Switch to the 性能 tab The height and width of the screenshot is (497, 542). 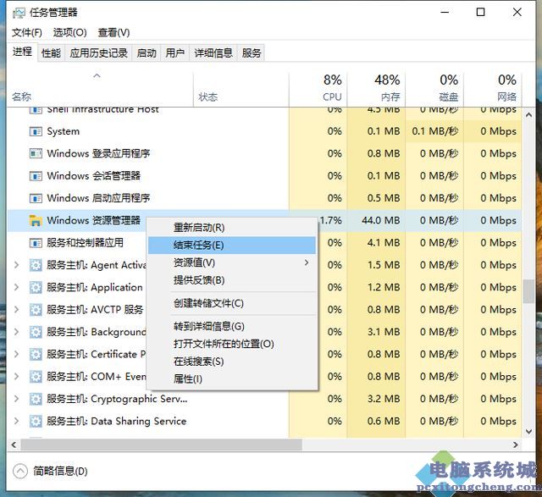(x=51, y=53)
